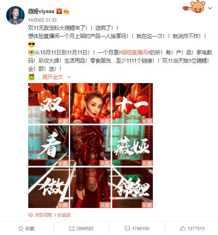
Task: Open the 薇娅 calligraphy image thumbnail
Action: click(x=132, y=145)
